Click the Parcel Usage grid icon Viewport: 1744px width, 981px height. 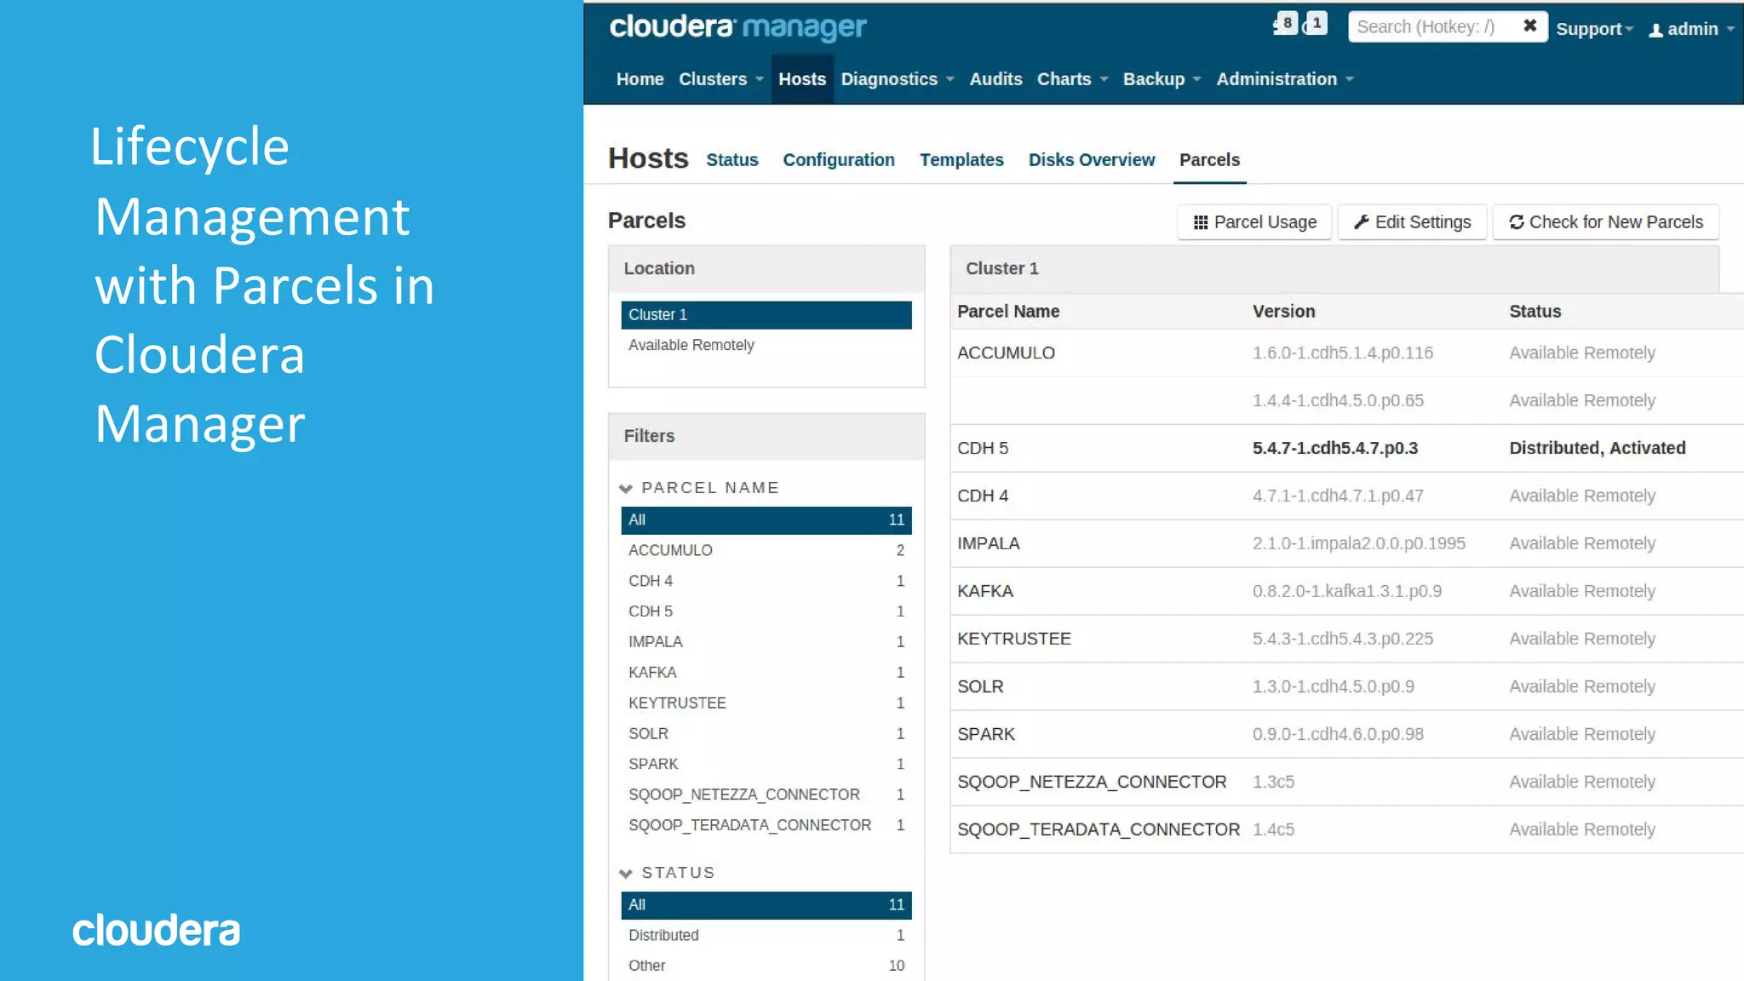click(x=1201, y=222)
